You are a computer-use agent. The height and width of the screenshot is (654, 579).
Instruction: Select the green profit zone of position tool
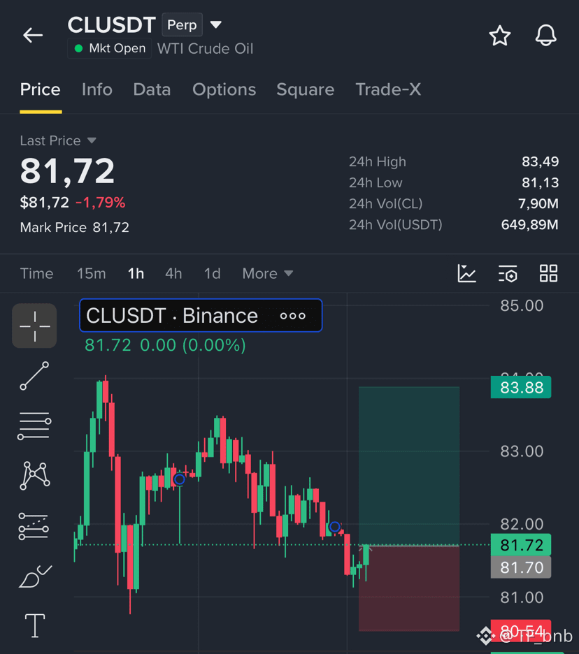409,466
